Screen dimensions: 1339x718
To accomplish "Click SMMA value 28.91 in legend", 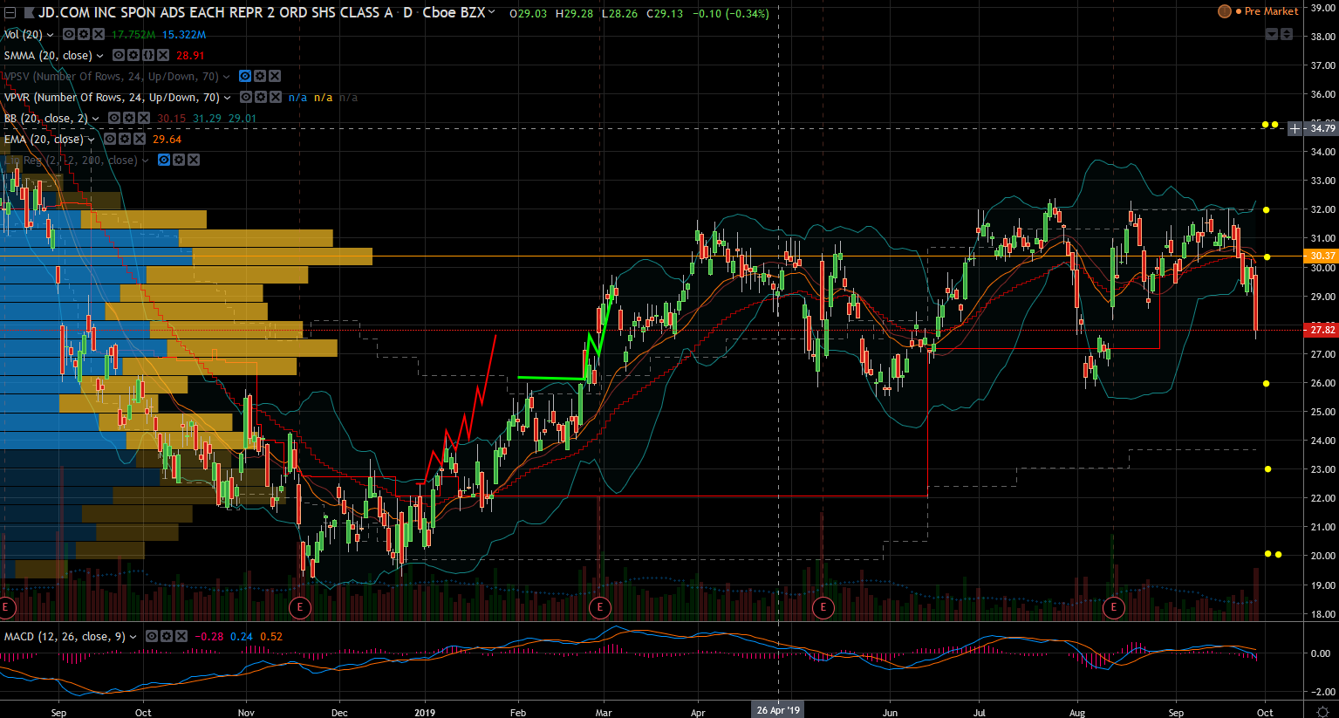I will click(x=190, y=56).
